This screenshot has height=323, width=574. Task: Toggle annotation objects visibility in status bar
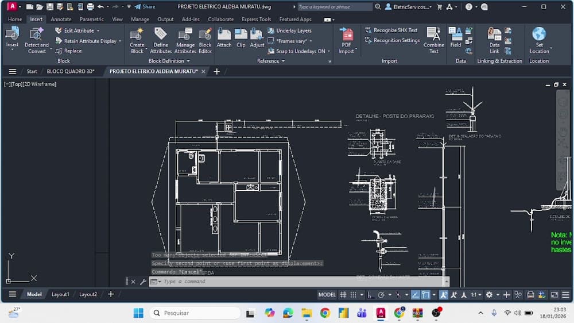click(x=443, y=294)
